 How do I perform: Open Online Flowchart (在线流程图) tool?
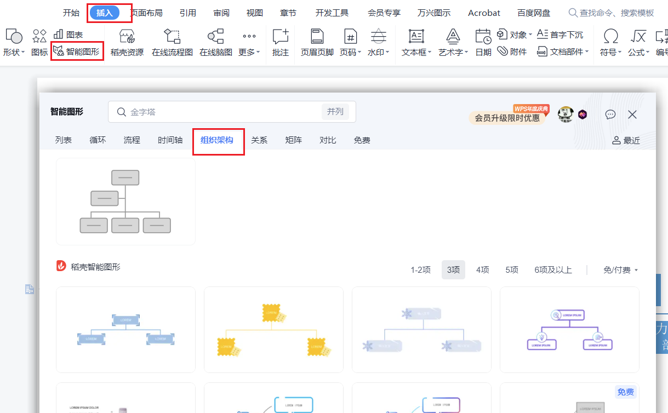(172, 43)
